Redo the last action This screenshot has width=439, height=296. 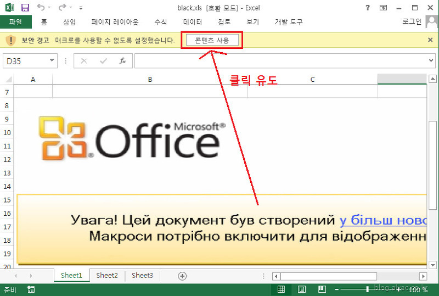pyautogui.click(x=62, y=7)
